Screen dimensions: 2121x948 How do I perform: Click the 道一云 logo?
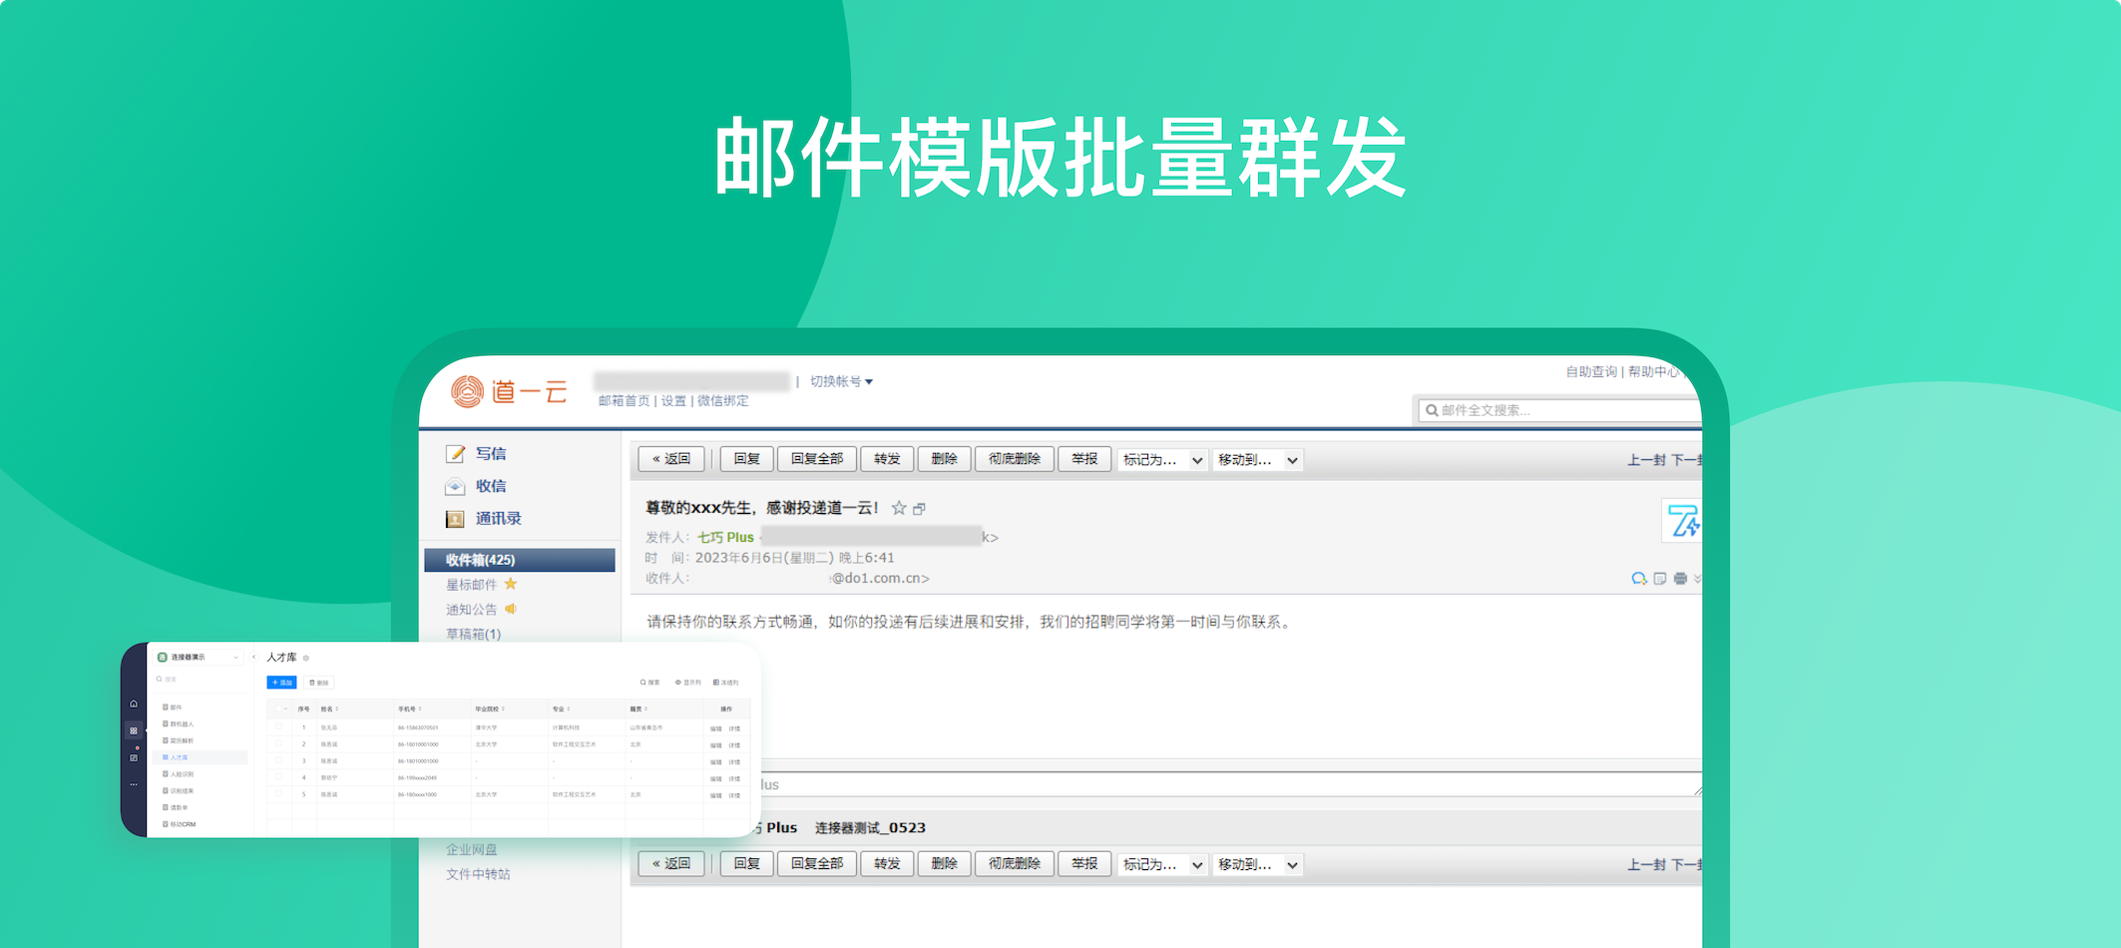[x=509, y=391]
